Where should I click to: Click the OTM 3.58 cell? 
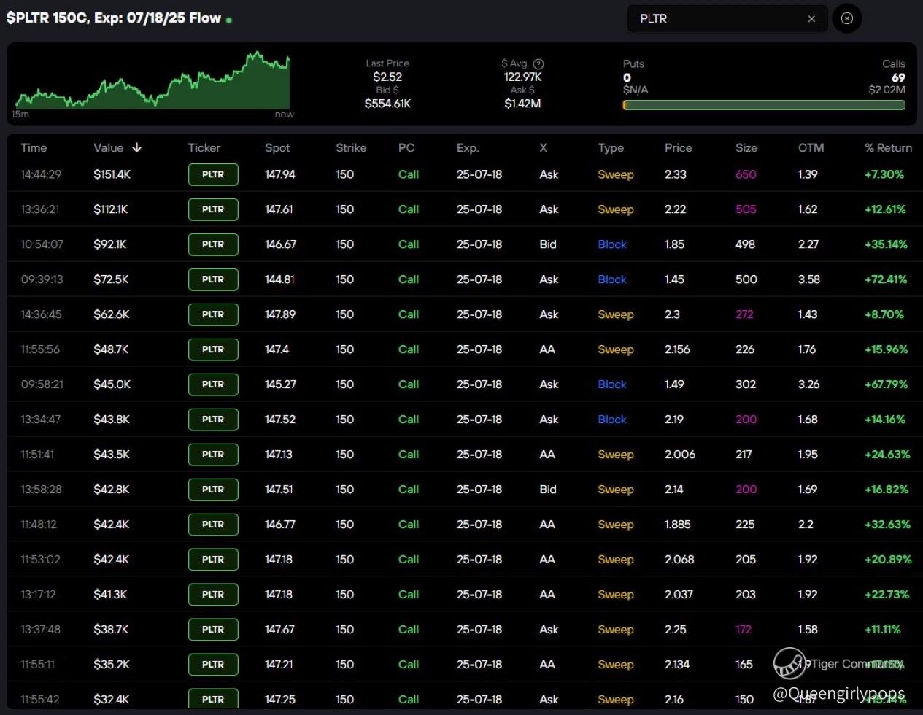click(808, 279)
